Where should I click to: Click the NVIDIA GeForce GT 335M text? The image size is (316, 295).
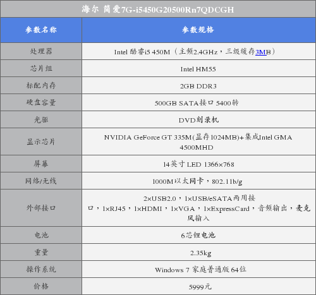(148, 138)
